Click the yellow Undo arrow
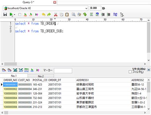Viewport: 151px width, 115px height. click(43, 15)
